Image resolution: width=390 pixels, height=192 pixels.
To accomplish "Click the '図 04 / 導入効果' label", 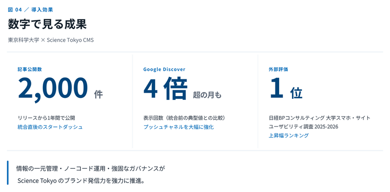I will [30, 10].
